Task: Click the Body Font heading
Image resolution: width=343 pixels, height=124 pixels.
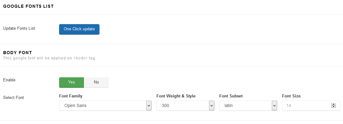Action: click(17, 53)
